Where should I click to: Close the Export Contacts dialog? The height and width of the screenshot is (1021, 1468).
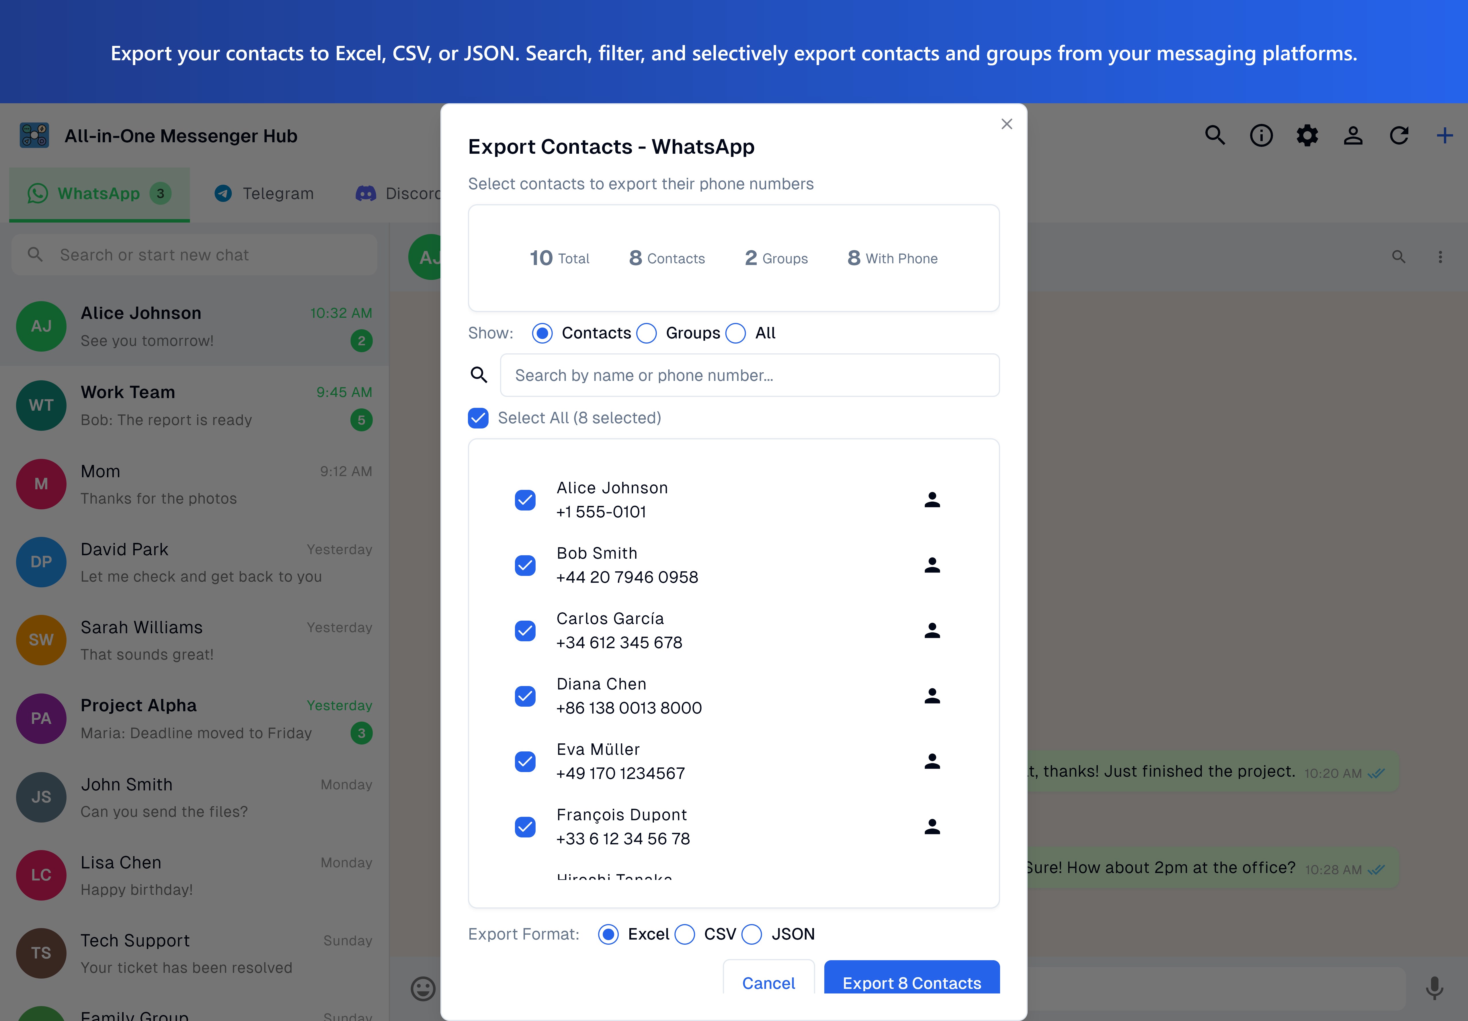1006,124
